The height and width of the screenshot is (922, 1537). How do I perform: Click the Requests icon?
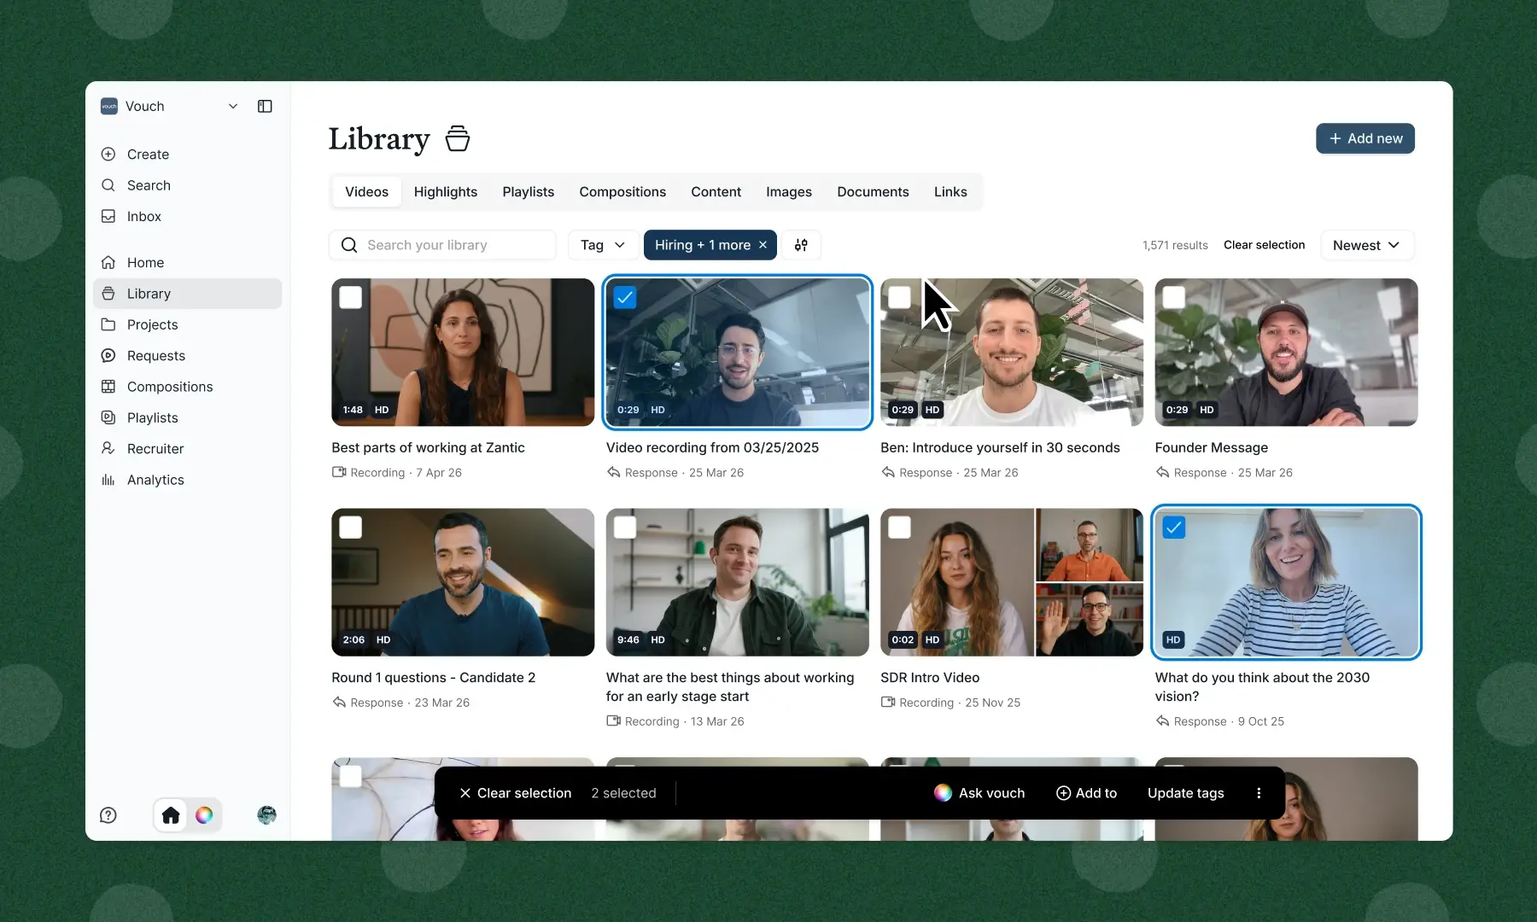tap(108, 355)
